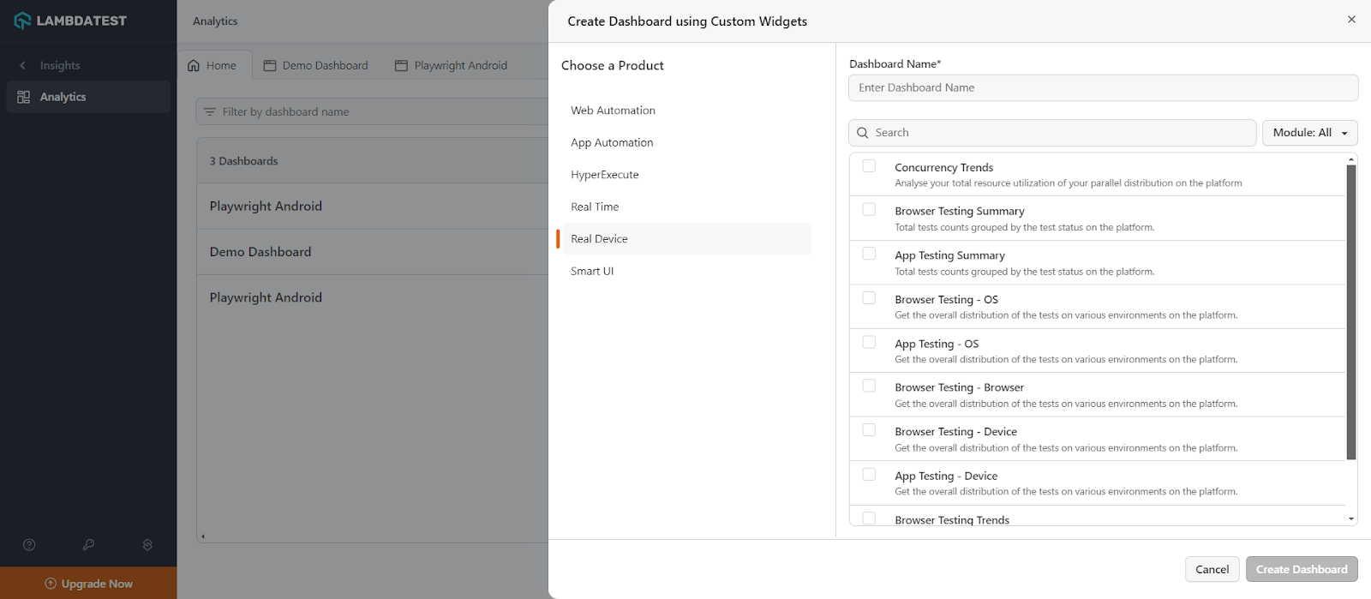1371x599 pixels.
Task: Click the LambdaTest logo icon
Action: [x=22, y=21]
